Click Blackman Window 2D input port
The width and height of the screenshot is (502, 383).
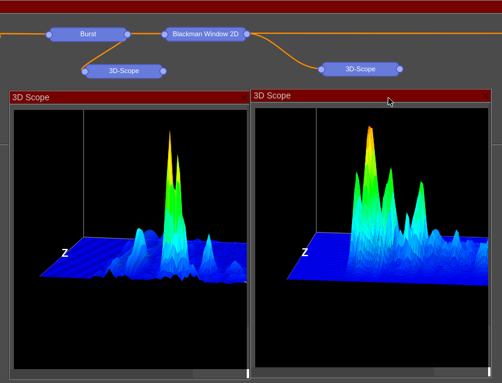(x=165, y=34)
